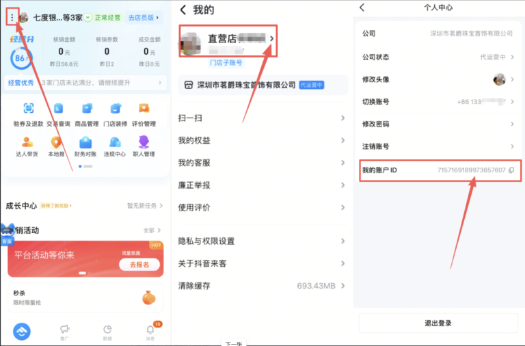Image resolution: width=525 pixels, height=346 pixels.
Task: Tap avatar thumbnail in 修改头像 row
Action: pos(499,79)
